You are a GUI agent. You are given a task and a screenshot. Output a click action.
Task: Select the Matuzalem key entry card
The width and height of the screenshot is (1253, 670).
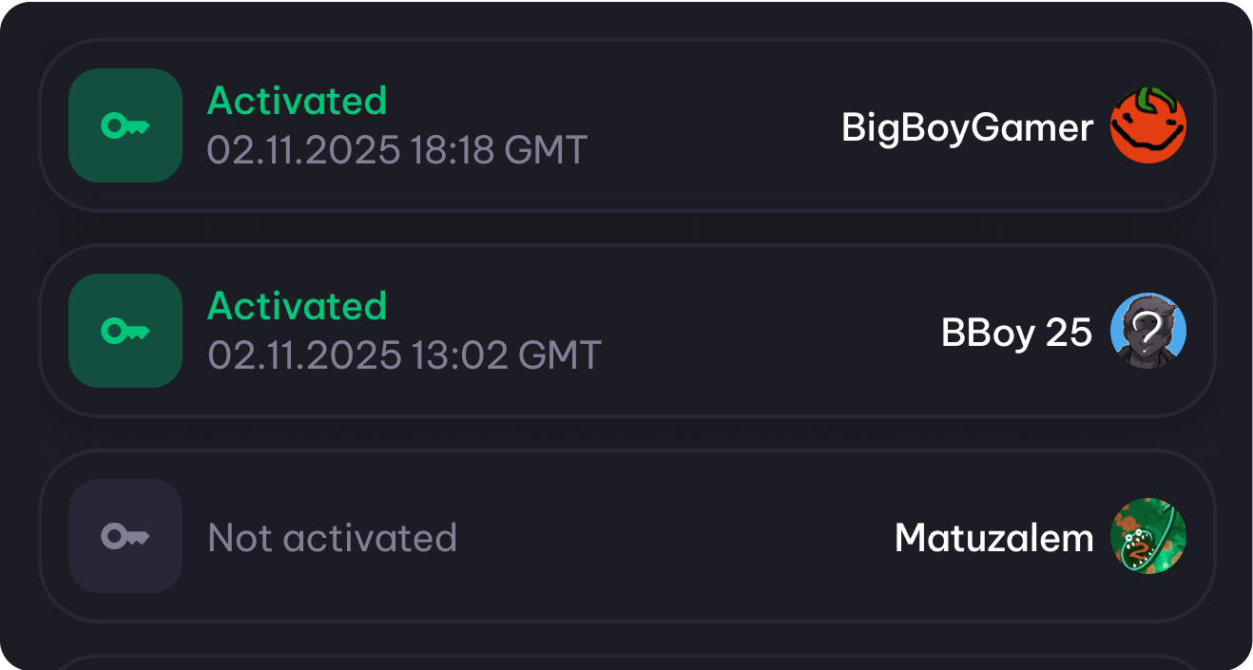click(665, 537)
